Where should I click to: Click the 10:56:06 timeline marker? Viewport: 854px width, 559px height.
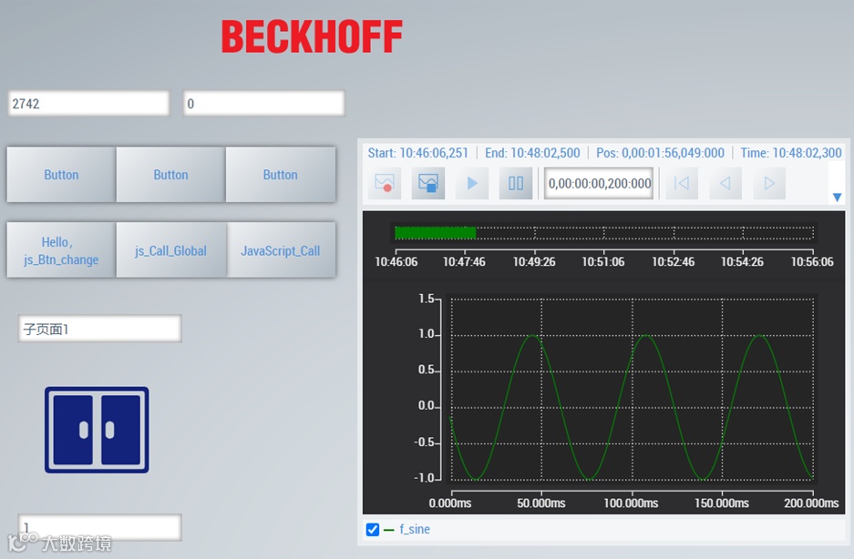click(x=812, y=262)
